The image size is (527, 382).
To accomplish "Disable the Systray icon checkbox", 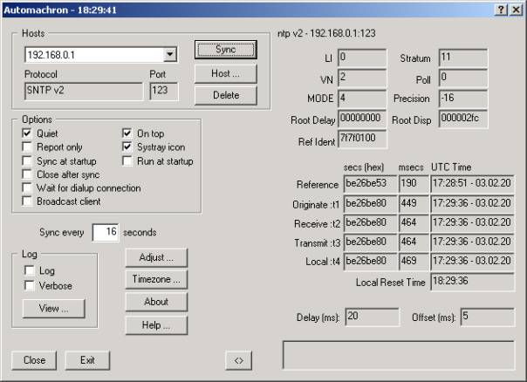I will click(127, 147).
